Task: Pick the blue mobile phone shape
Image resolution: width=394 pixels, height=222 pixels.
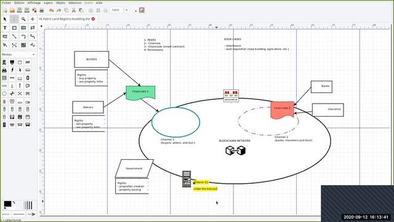Action: 4,125
